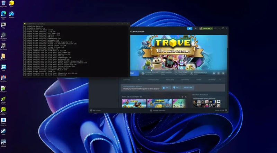Click the Achievements trophy icon

coord(191,73)
